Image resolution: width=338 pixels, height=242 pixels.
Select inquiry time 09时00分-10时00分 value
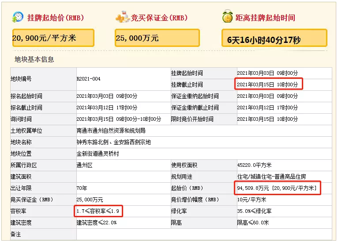tap(119, 119)
